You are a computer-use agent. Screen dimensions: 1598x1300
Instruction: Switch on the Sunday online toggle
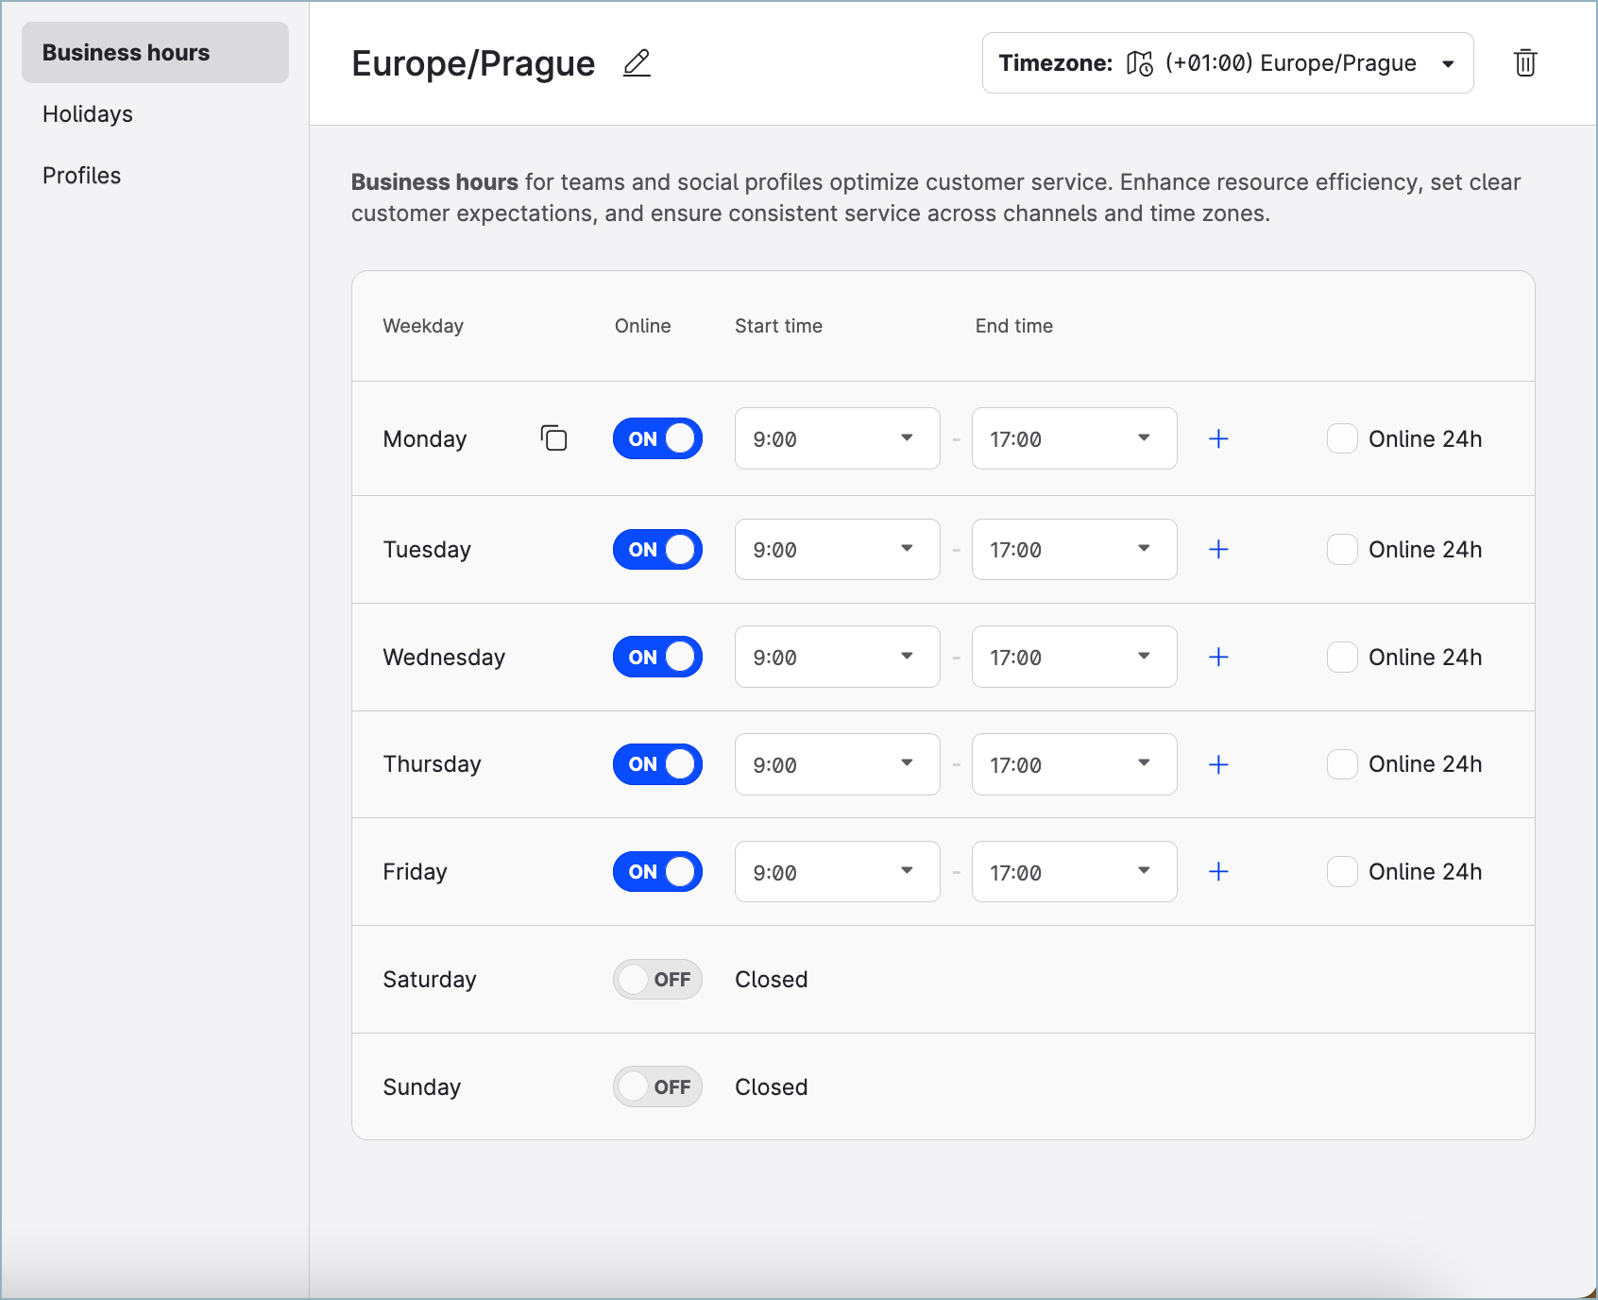pos(657,1087)
